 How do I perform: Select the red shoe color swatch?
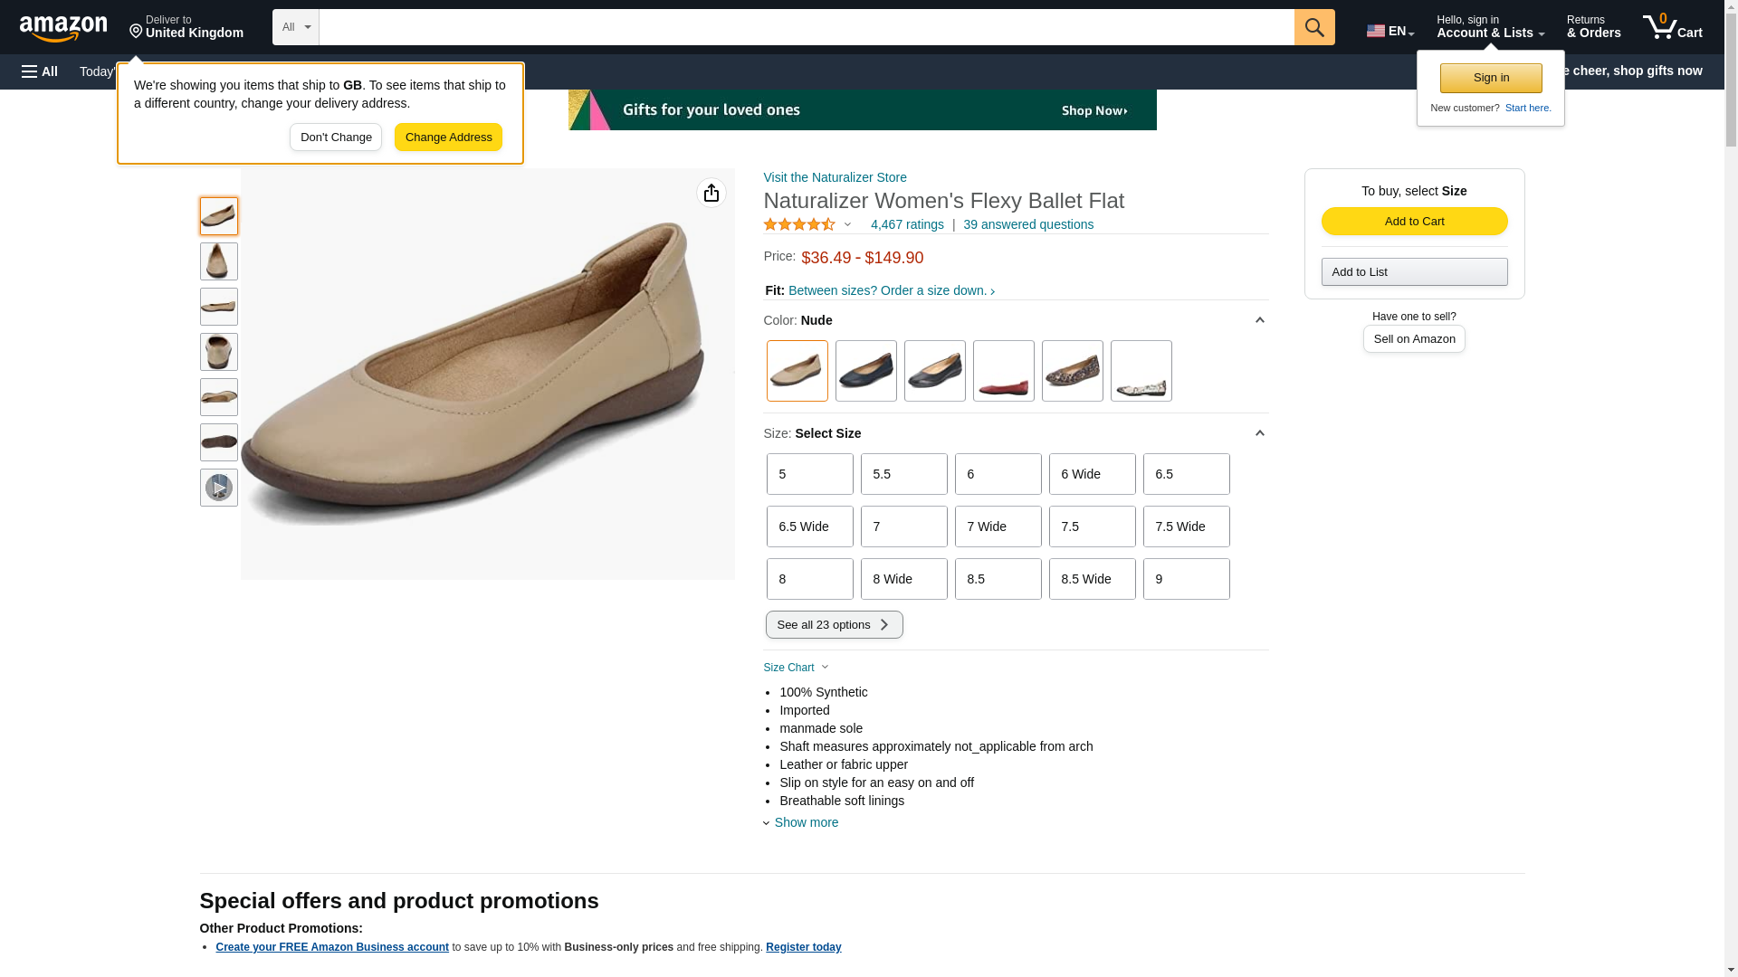[x=1003, y=371]
